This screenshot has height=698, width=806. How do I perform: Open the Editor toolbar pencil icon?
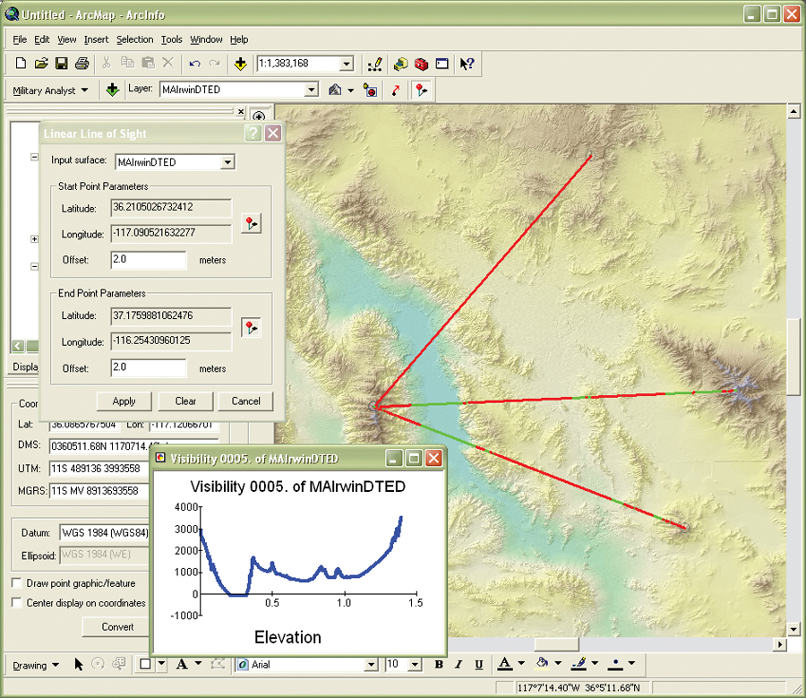(375, 64)
